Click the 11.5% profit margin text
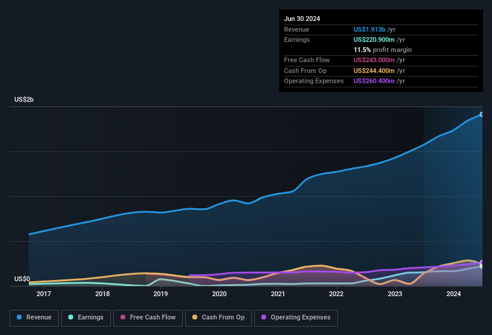Viewport: 492px width, 335px height. pos(382,50)
